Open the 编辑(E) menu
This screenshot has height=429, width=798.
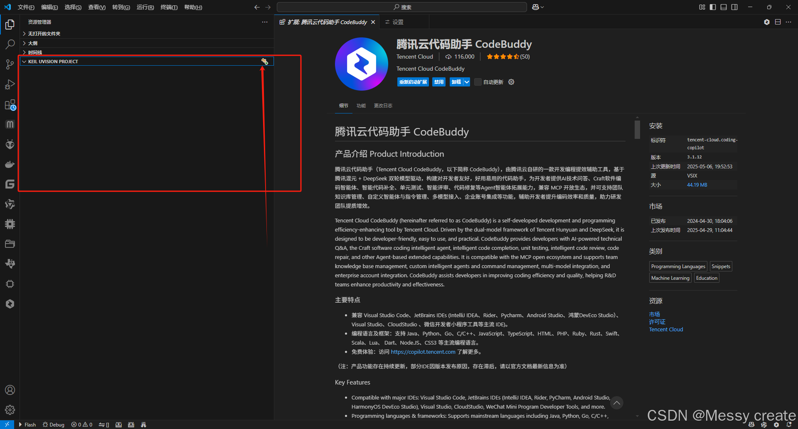click(49, 7)
